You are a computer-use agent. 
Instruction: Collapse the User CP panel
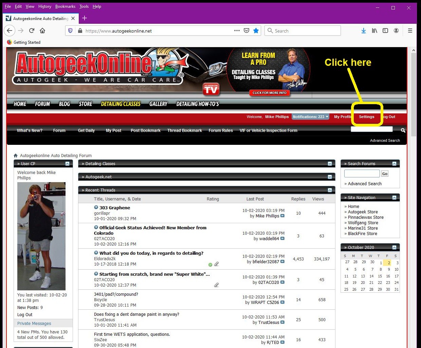(67, 163)
